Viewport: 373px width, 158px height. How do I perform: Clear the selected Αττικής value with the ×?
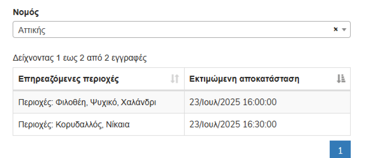coord(335,29)
